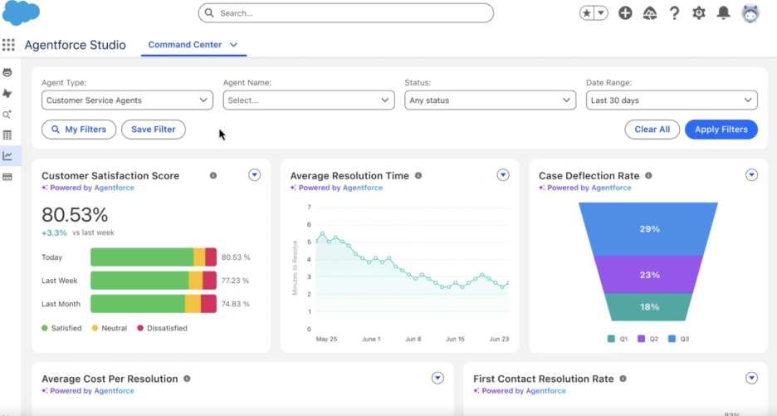This screenshot has height=416, width=777.
Task: Open the Agent Name dropdown
Action: pyautogui.click(x=309, y=100)
